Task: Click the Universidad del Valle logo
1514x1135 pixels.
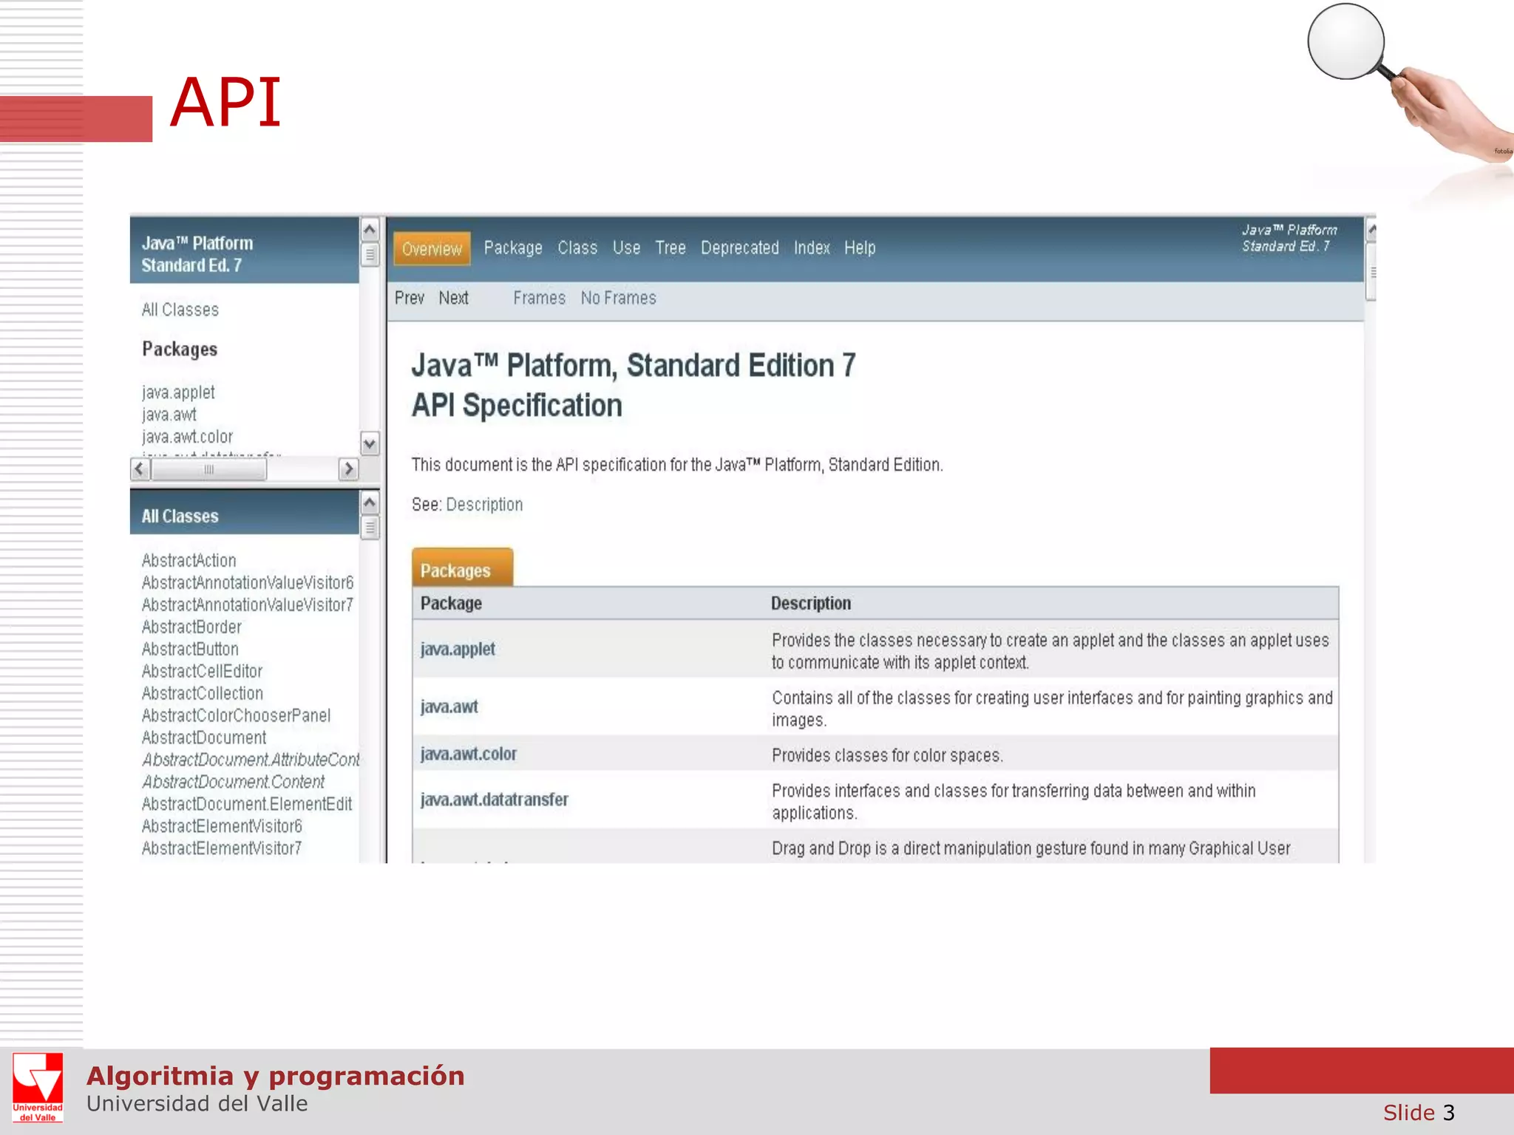Action: coord(37,1088)
